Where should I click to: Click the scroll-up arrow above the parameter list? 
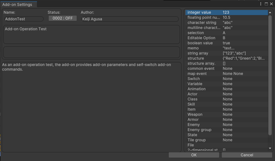coord(270,12)
